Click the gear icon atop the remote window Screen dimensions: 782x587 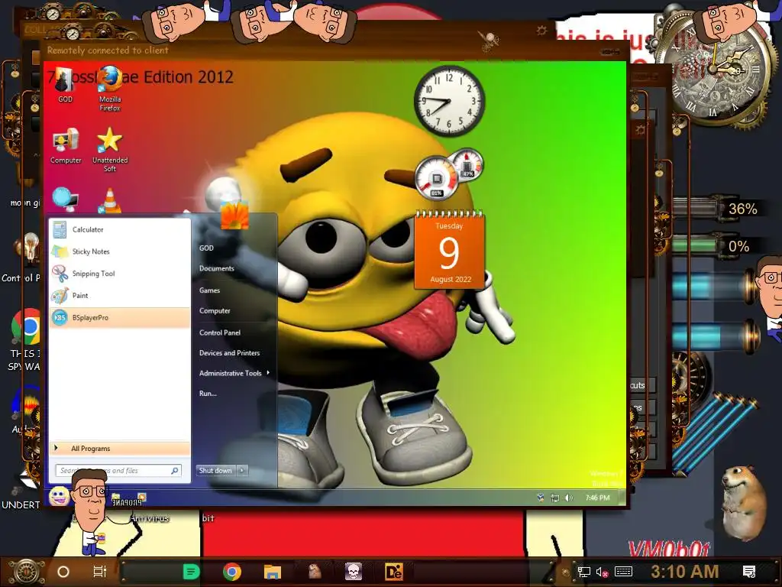(x=541, y=31)
